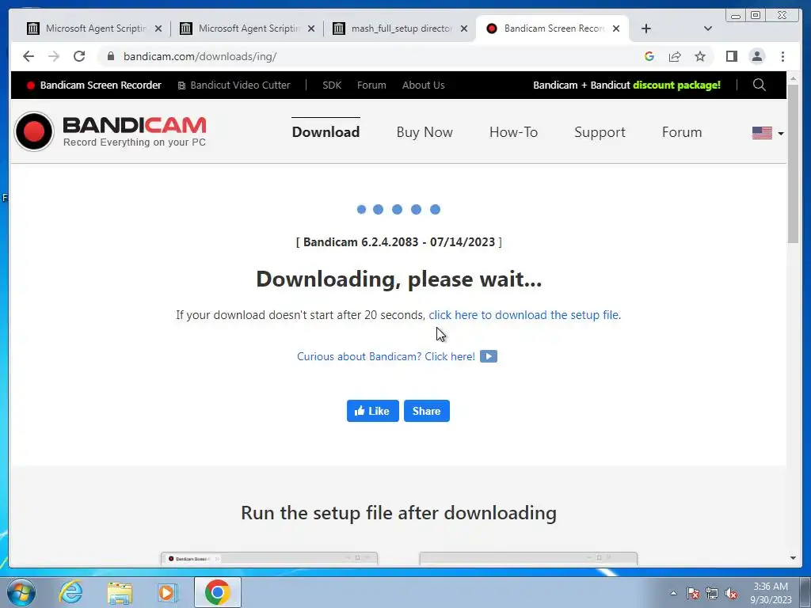
Task: Bookmark this page with the star icon
Action: [700, 56]
